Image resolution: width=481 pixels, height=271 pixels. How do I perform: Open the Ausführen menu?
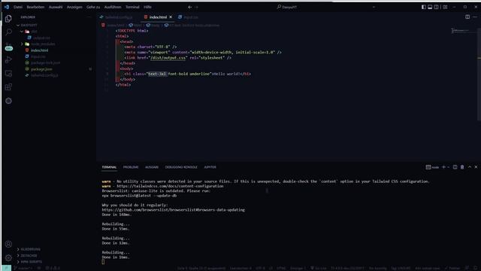[x=113, y=7]
